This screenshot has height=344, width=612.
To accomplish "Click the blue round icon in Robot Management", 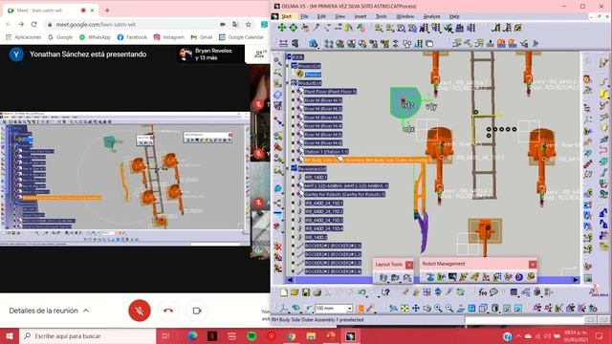I will [x=518, y=277].
